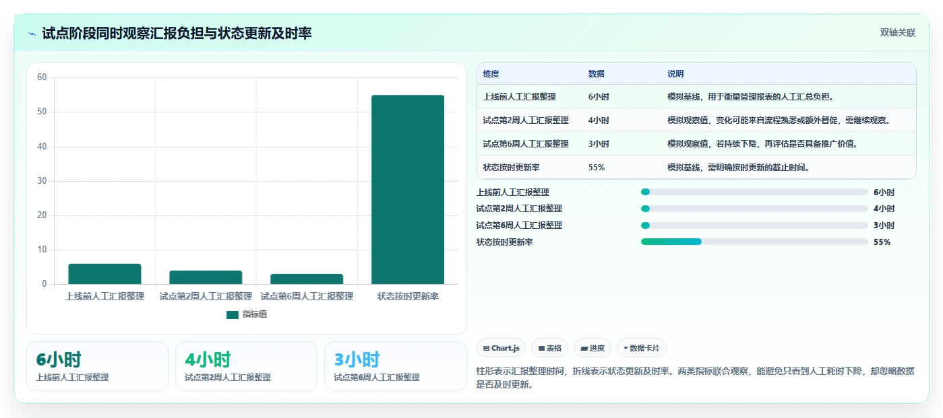Click the note starting 模拟观察值，若持续下降
The width and height of the screenshot is (943, 418).
click(x=764, y=144)
